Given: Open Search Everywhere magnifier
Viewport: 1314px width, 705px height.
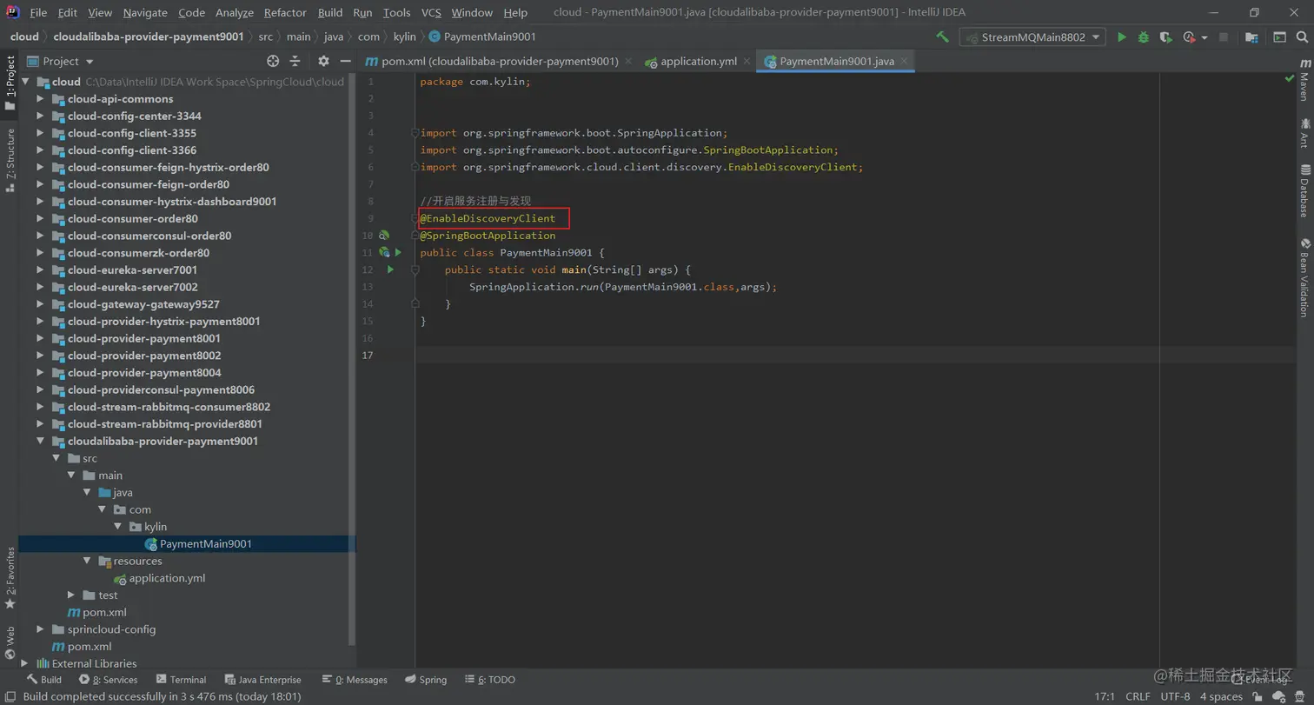Looking at the screenshot, I should [x=1302, y=37].
